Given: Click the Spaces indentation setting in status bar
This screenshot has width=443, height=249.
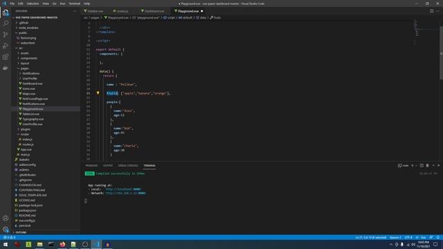Looking at the screenshot, I should (395, 237).
